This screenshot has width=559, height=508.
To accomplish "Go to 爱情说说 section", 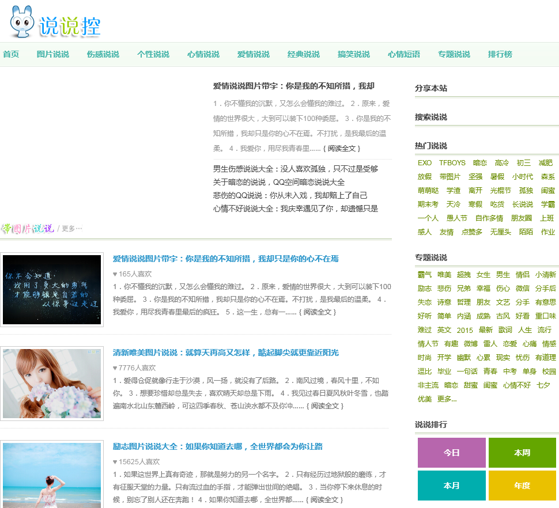I will click(x=254, y=54).
